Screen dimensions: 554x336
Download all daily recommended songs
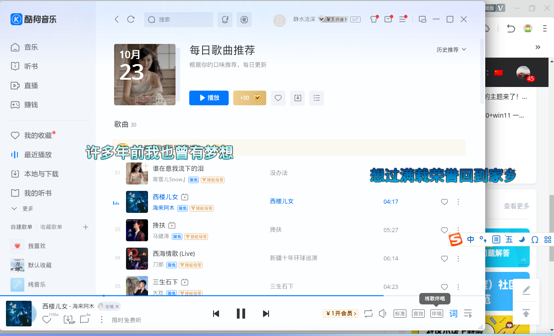(x=297, y=98)
